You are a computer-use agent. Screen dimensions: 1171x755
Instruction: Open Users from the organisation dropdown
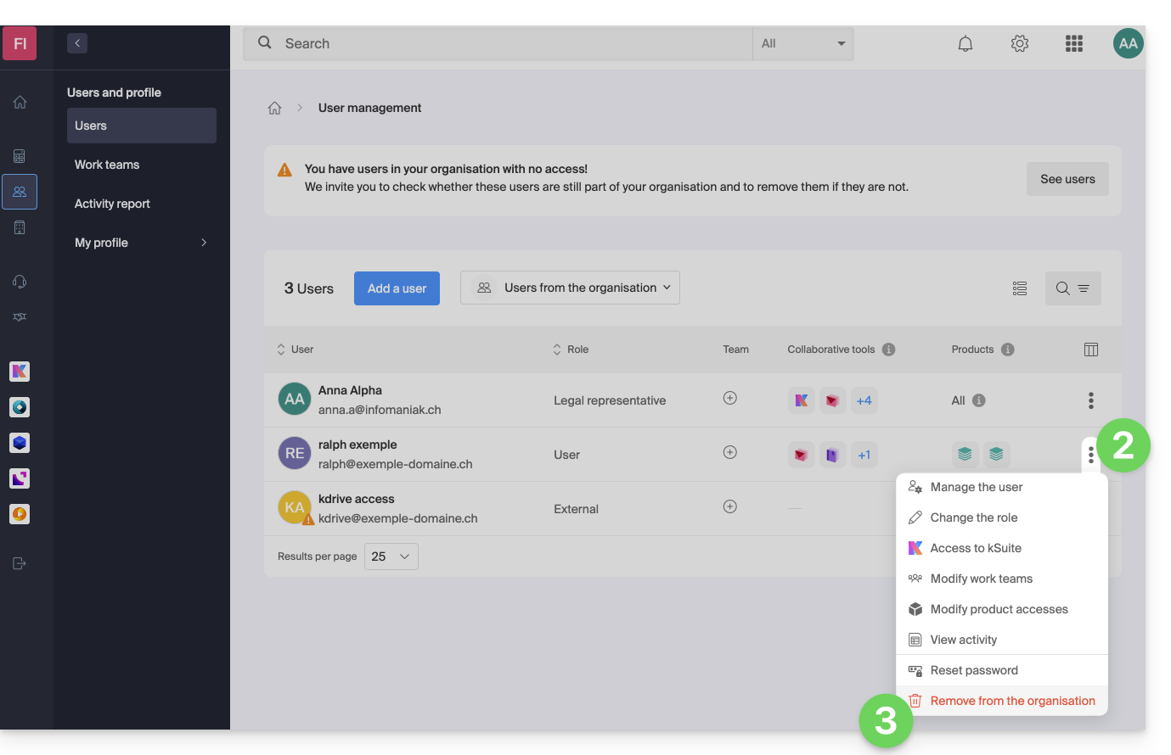pos(570,288)
